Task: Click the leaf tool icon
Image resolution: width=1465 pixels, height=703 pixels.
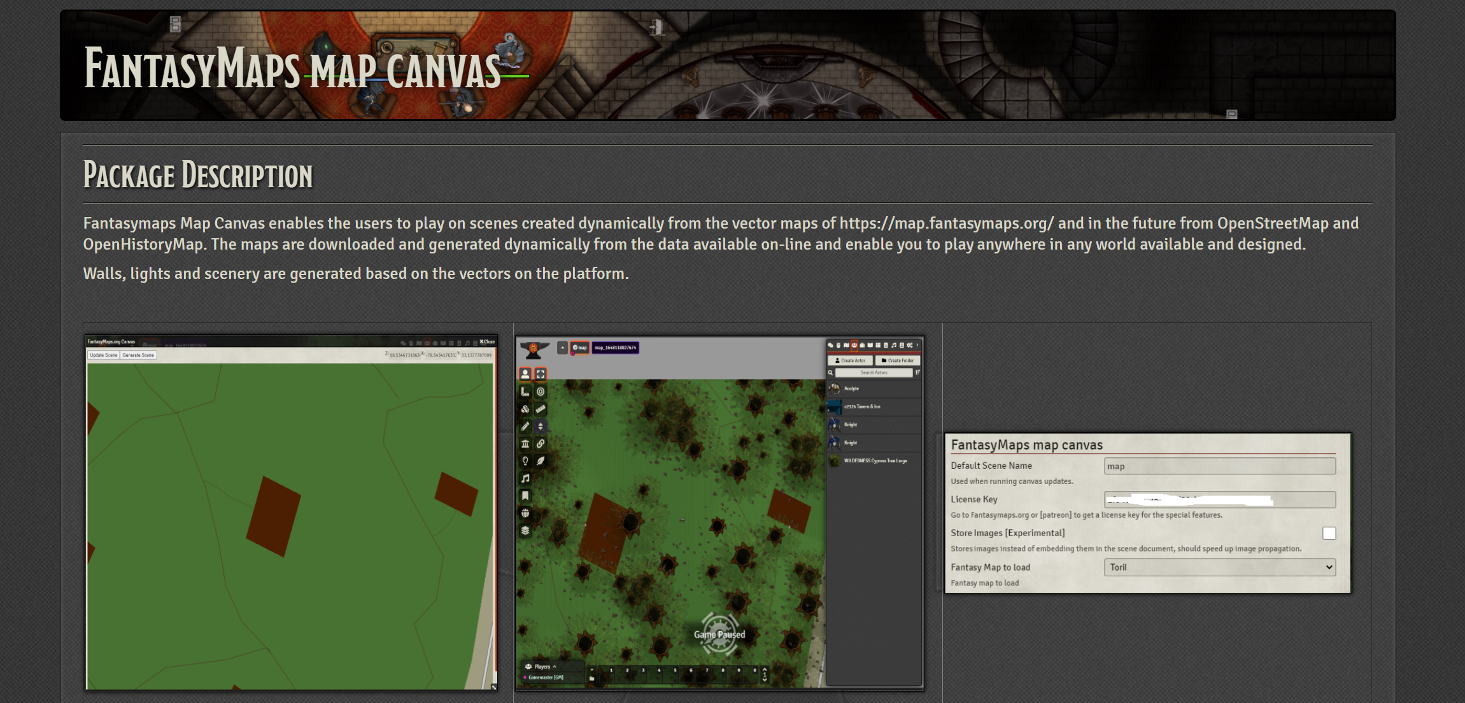Action: point(541,460)
